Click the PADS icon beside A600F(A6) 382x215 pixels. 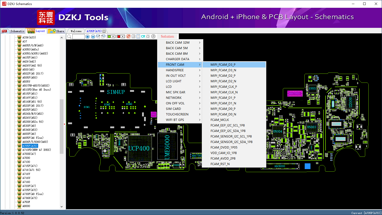tap(19, 134)
